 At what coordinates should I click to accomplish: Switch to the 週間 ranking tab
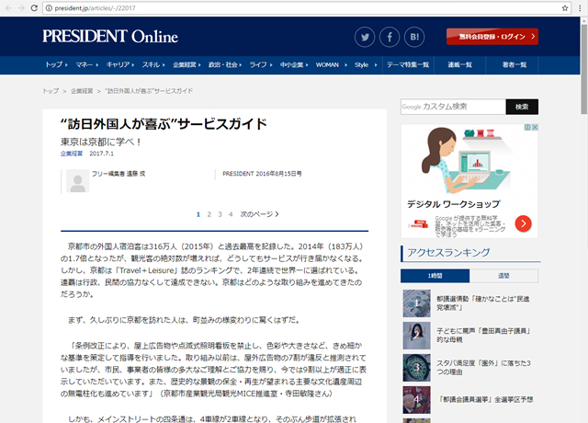pyautogui.click(x=503, y=275)
